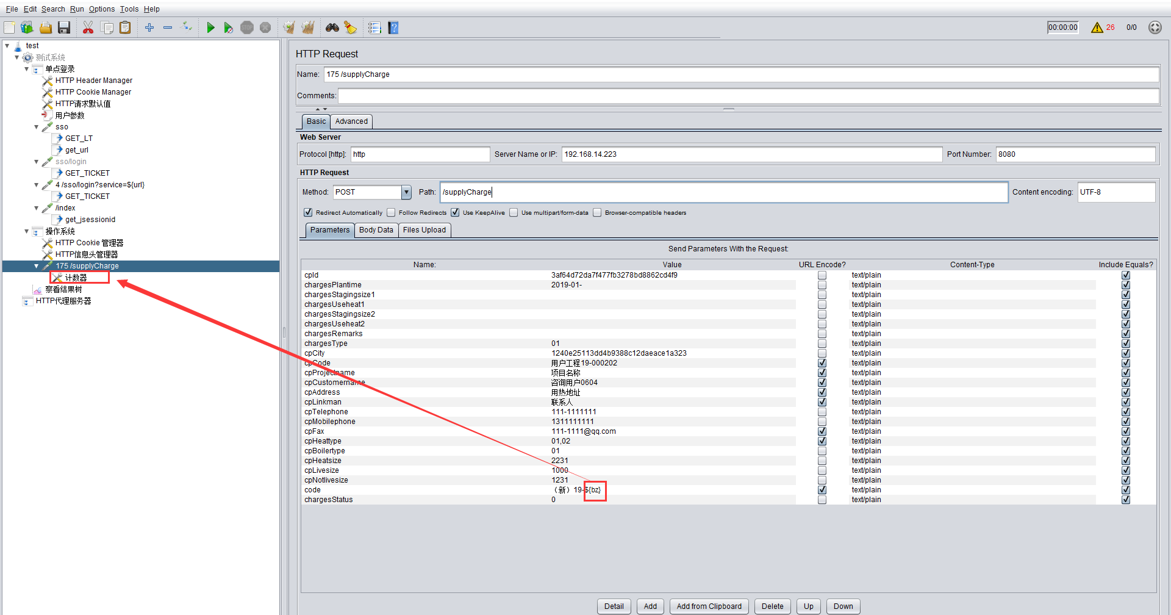
Task: Click the Cut scissors icon
Action: 88,27
